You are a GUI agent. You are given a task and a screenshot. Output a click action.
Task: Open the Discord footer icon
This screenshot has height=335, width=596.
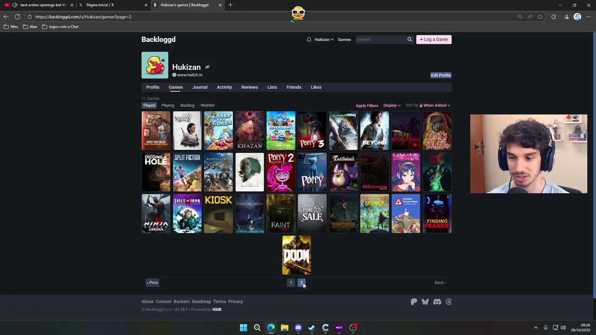[437, 302]
